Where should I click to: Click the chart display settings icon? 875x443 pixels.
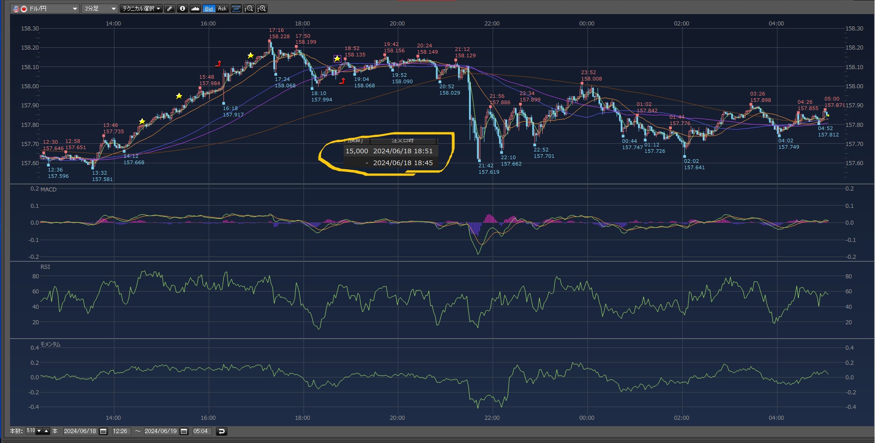(x=236, y=9)
